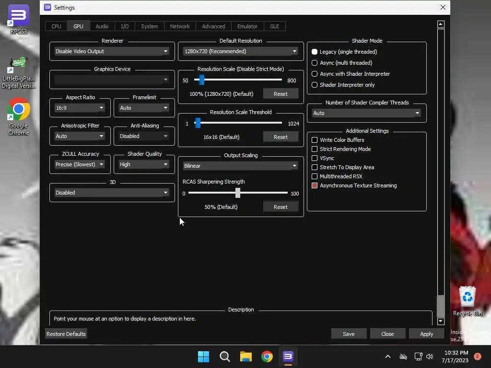This screenshot has height=368, width=491.
Task: Open the taskbar clock and date
Action: click(x=456, y=356)
